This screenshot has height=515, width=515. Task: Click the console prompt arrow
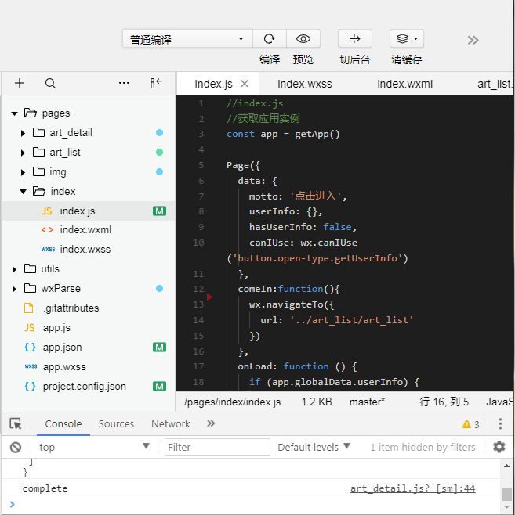pyautogui.click(x=13, y=504)
